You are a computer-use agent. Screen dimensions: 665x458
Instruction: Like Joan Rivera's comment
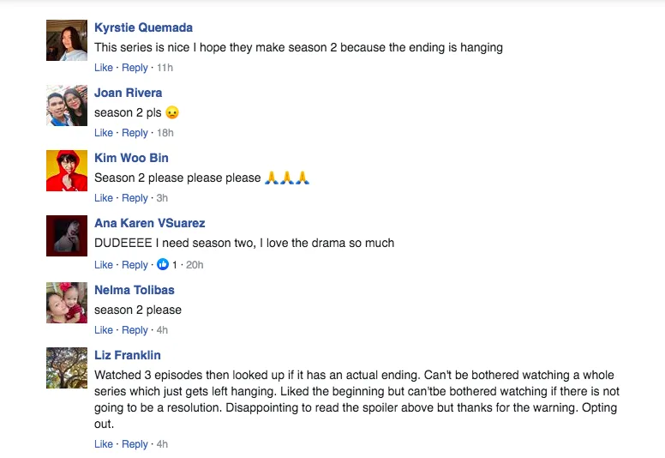[x=104, y=133]
